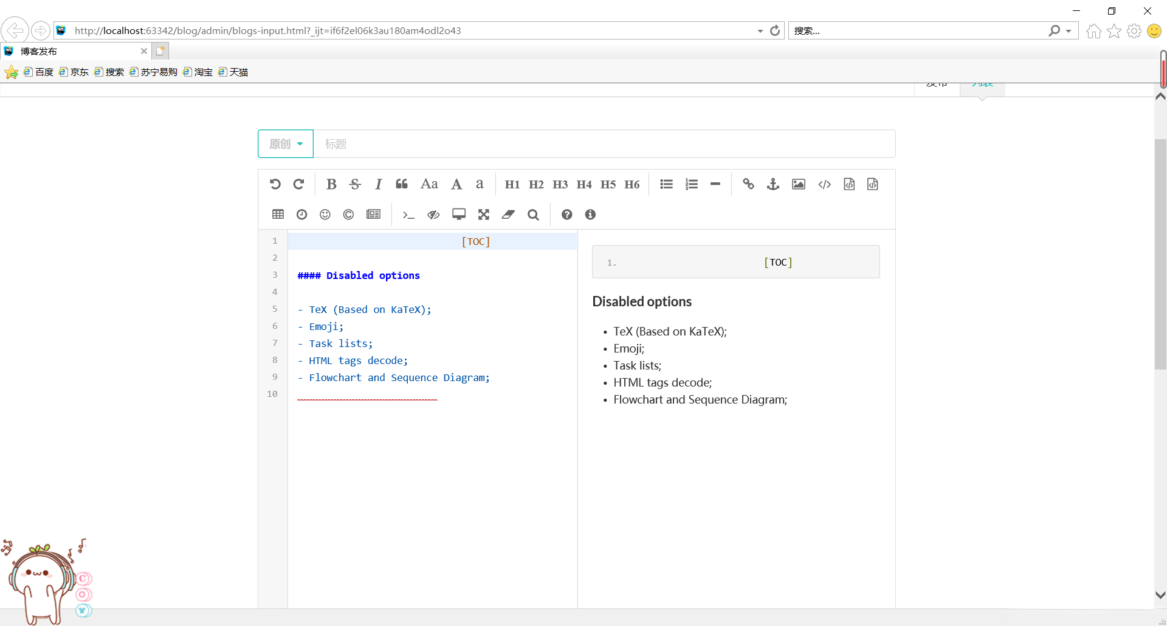Apply strikethrough formatting from toolbar
The image size is (1167, 626).
tap(355, 184)
